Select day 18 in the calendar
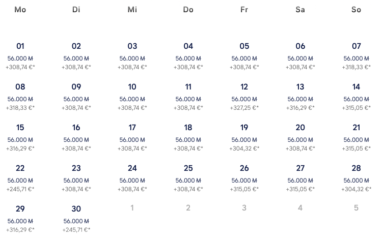385x240 pixels. tap(188, 137)
